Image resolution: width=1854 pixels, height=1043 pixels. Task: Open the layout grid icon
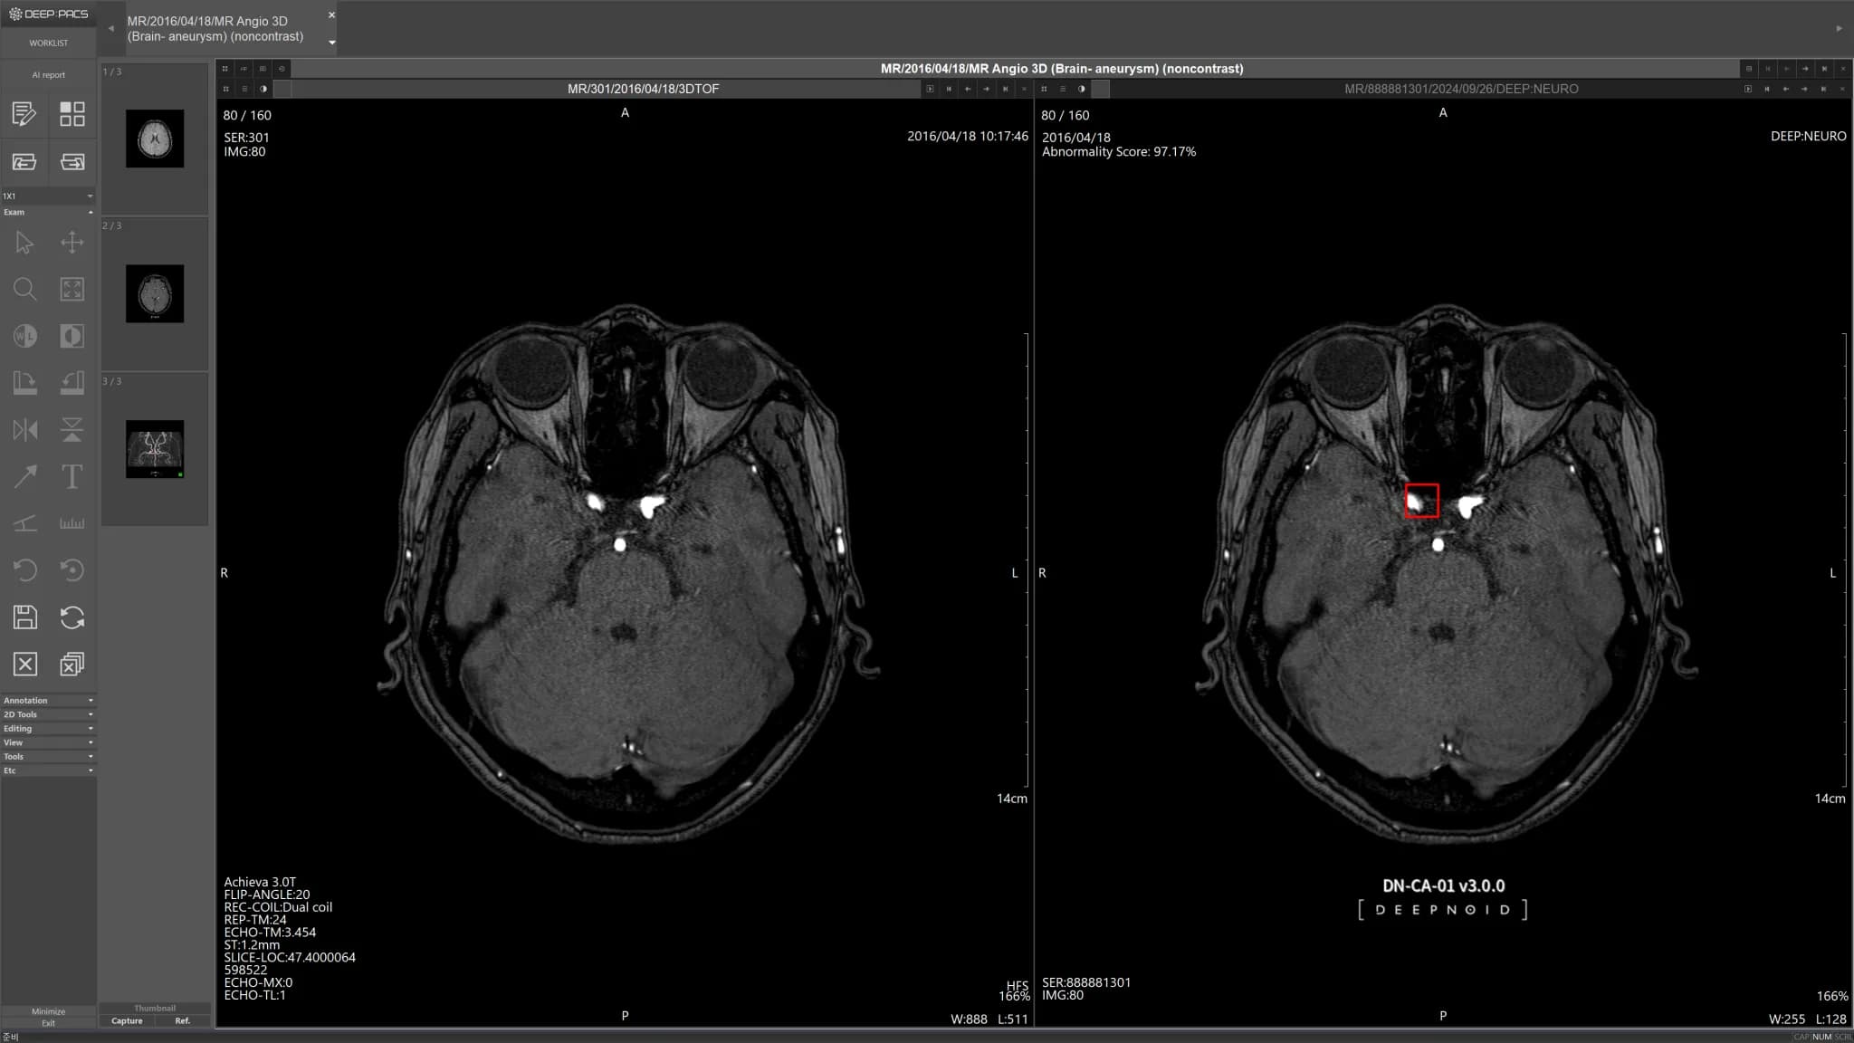(72, 114)
